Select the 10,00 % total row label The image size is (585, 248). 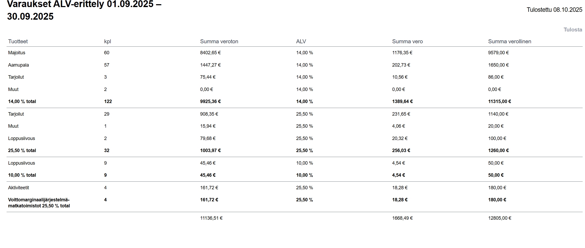coord(22,175)
